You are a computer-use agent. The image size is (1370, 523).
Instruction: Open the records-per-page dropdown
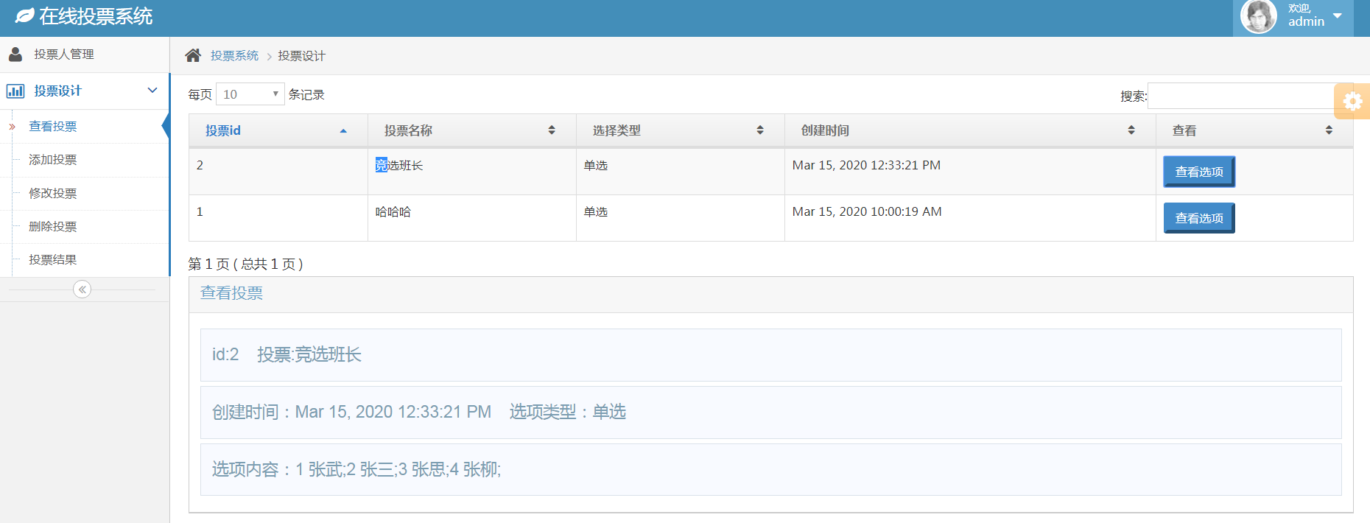pos(250,94)
